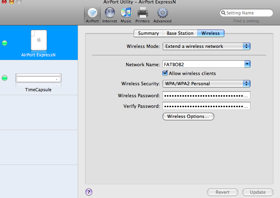Viewport: 280px width, 198px height.
Task: Open the Wireless Mode dropdown
Action: (x=206, y=46)
